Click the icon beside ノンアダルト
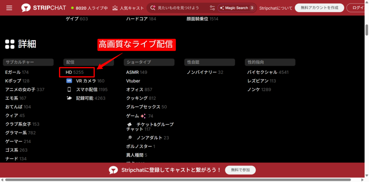 click(x=129, y=138)
